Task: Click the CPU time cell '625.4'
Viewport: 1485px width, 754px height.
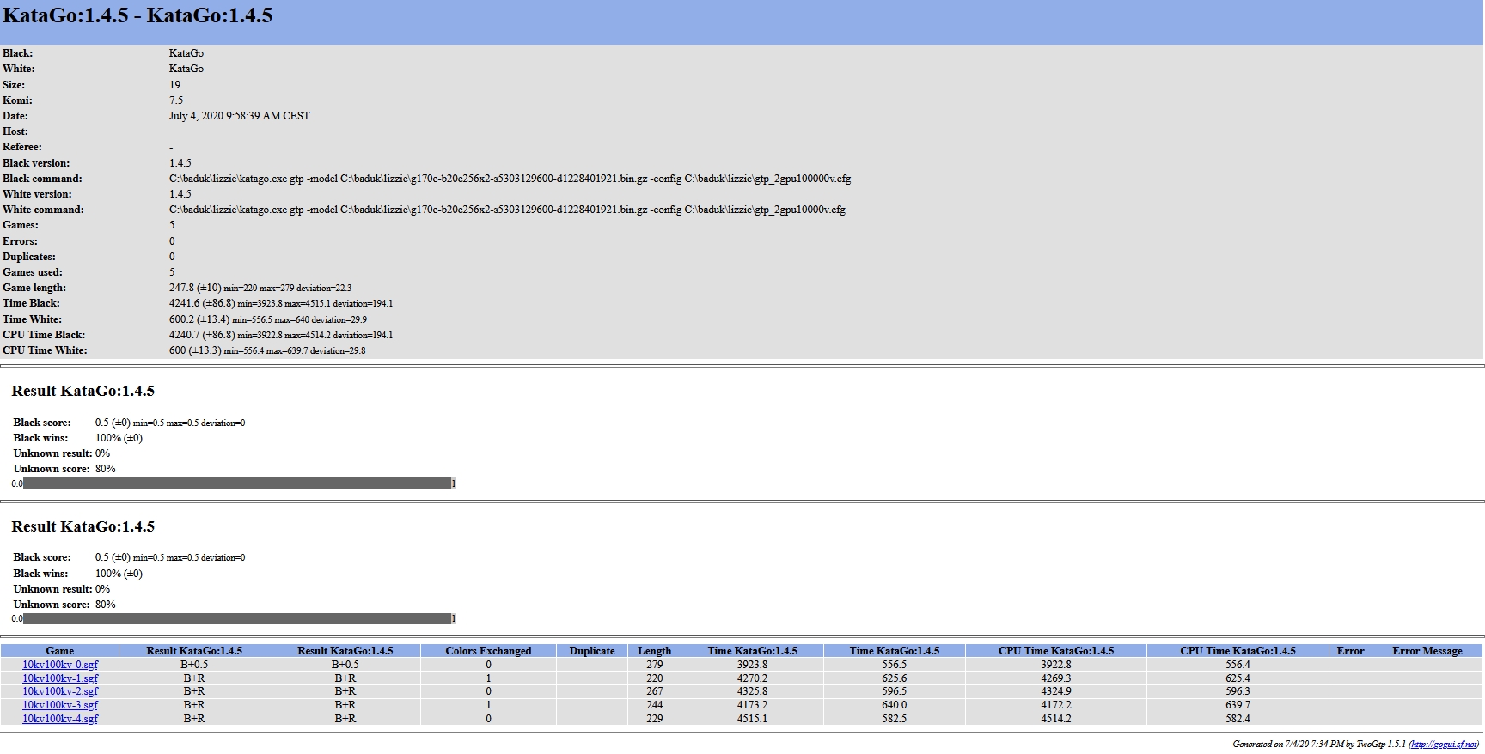Action: (x=1238, y=678)
